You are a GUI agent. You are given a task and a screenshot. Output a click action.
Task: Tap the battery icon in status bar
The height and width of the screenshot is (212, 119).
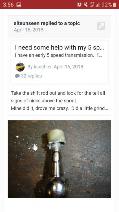(114, 5)
